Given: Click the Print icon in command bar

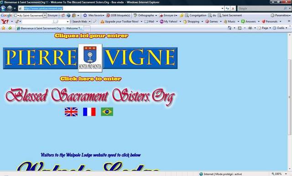Looking at the screenshot, I should [x=250, y=28].
